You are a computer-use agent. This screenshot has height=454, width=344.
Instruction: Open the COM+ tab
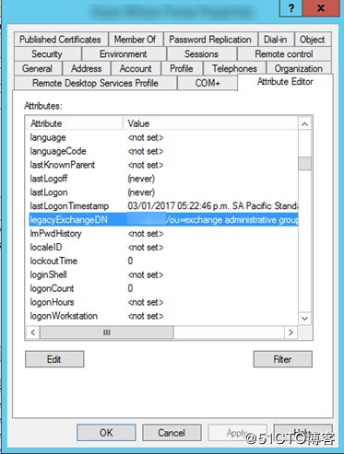(208, 83)
